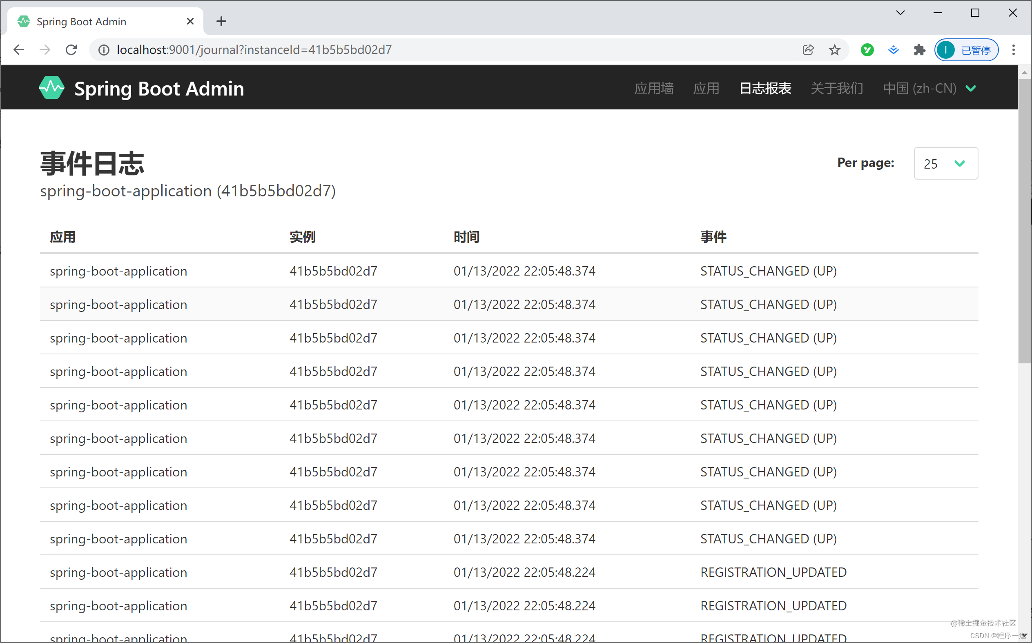
Task: Click the blue layered extension icon
Action: pyautogui.click(x=893, y=50)
